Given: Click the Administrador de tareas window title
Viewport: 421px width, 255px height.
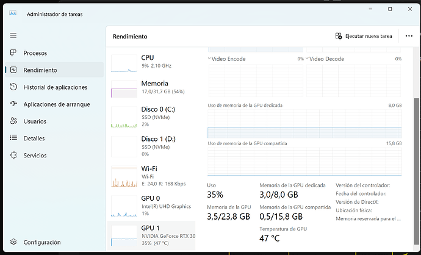Looking at the screenshot, I should [55, 14].
